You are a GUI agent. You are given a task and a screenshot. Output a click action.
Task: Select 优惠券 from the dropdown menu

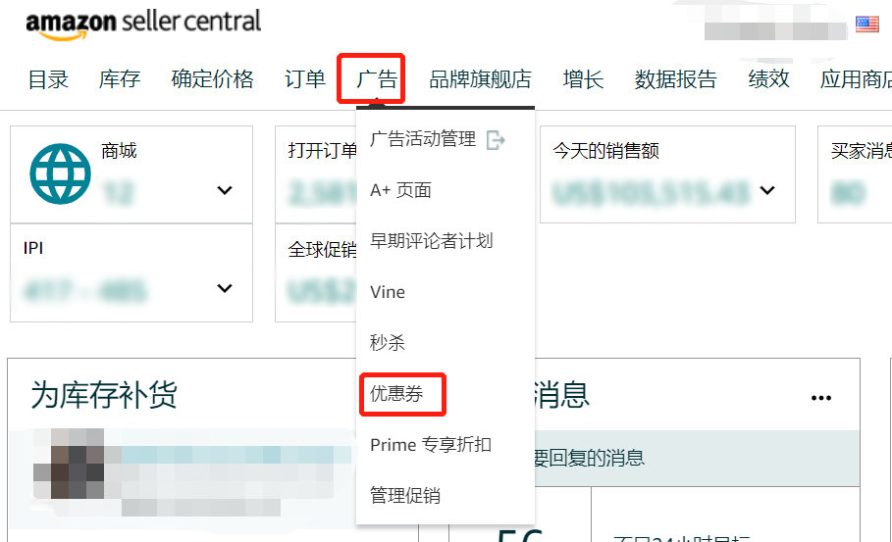396,393
